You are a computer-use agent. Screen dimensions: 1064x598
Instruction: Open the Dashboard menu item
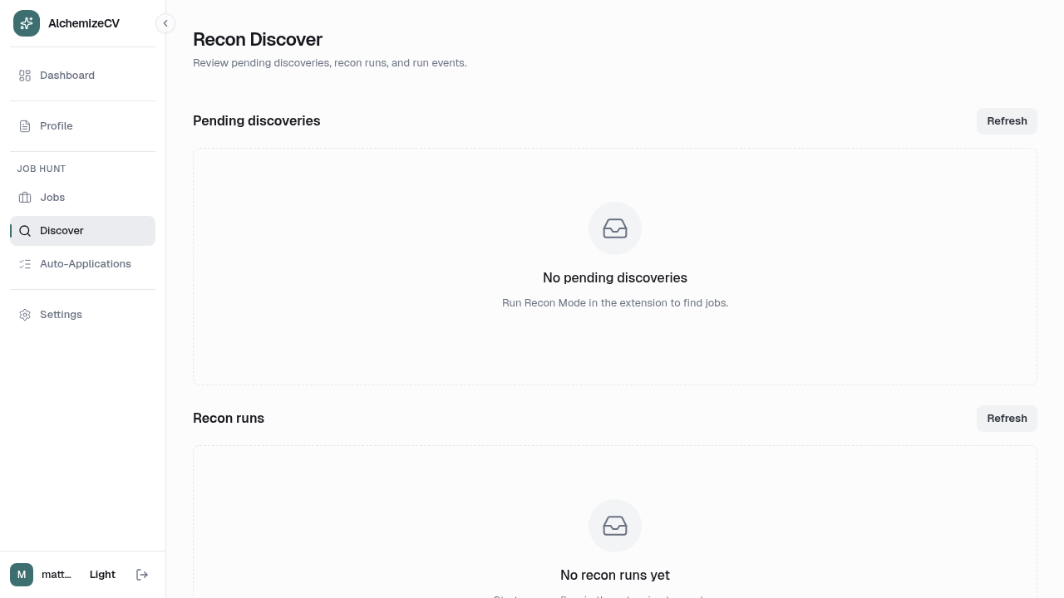[x=67, y=76]
